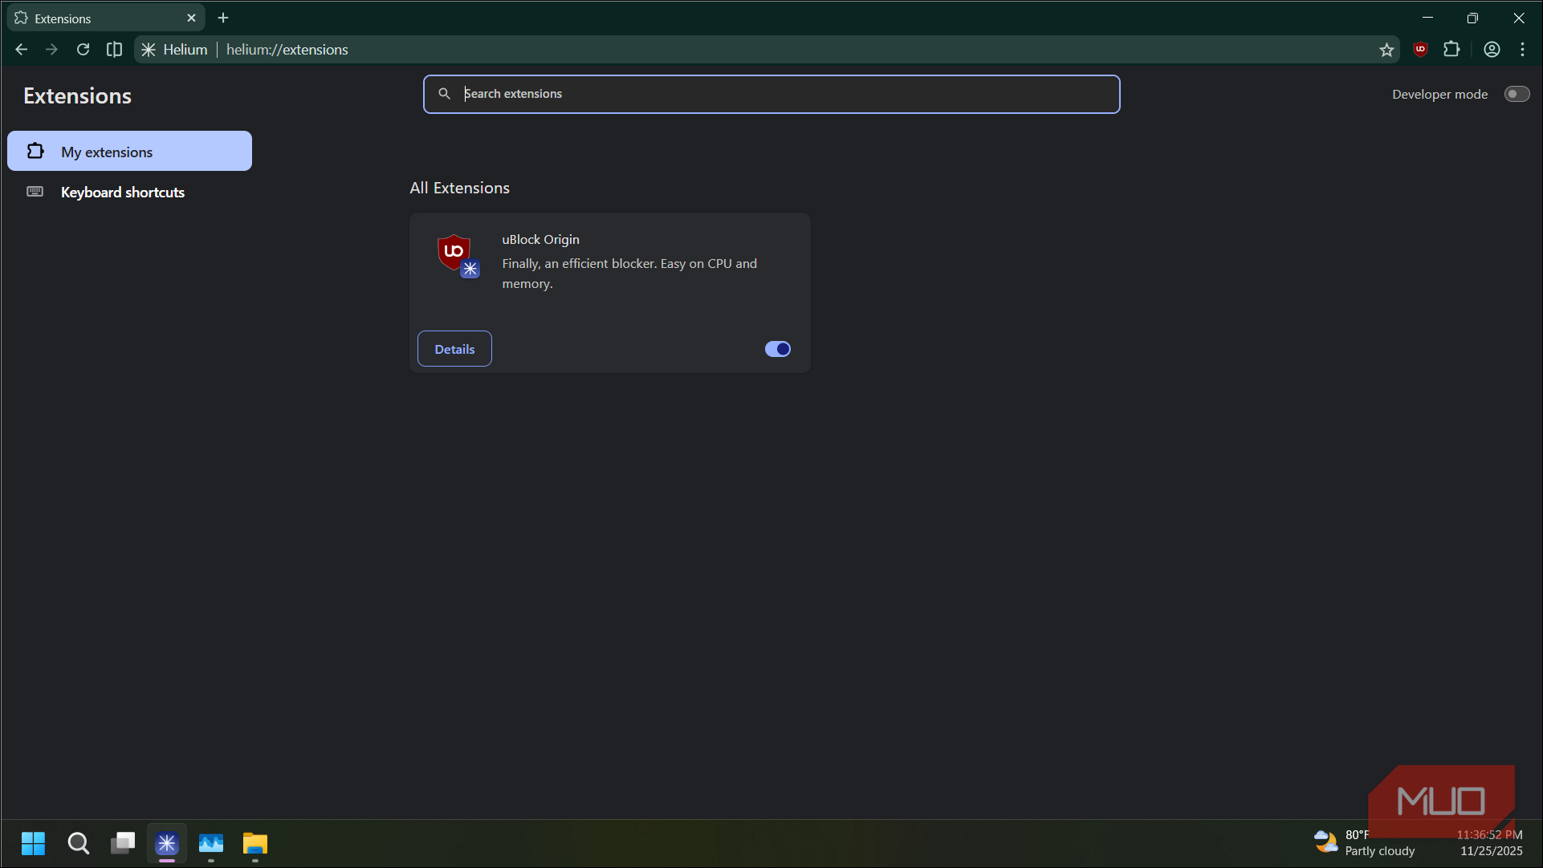This screenshot has width=1543, height=868.
Task: Click the magnifier icon in the search box
Action: (444, 94)
